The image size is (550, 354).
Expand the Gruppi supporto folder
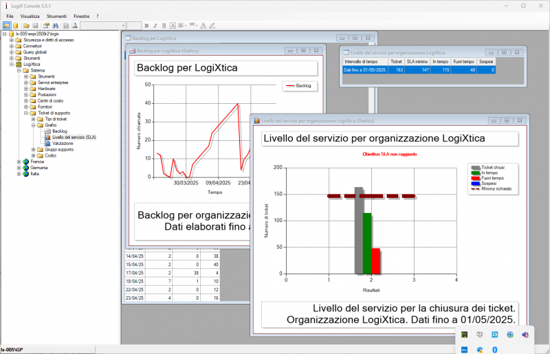pyautogui.click(x=33, y=149)
